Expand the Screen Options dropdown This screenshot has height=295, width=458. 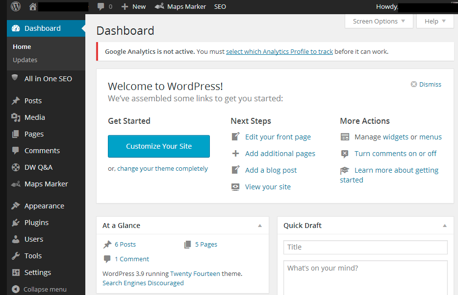click(379, 22)
